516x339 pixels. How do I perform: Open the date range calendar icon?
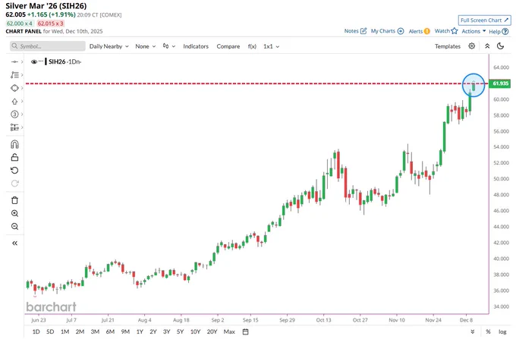(246, 331)
